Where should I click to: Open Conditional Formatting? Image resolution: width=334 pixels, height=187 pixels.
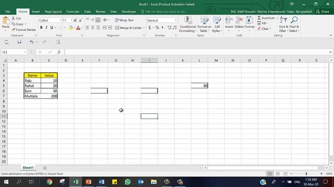click(x=188, y=24)
